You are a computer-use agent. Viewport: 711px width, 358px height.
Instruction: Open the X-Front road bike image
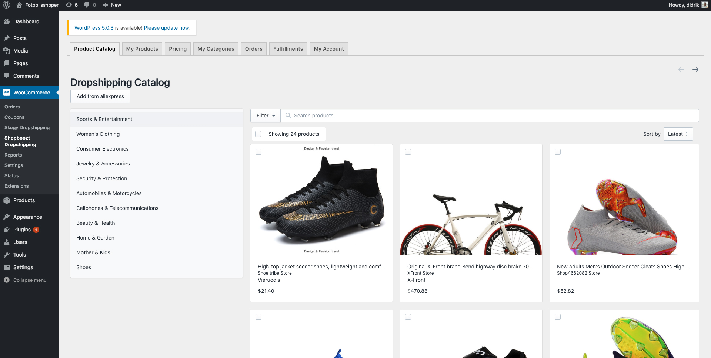tap(471, 200)
